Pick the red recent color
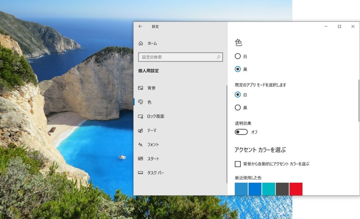The width and height of the screenshot is (360, 219). 296,189
